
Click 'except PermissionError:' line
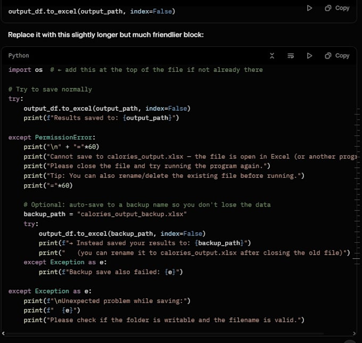[x=52, y=137]
